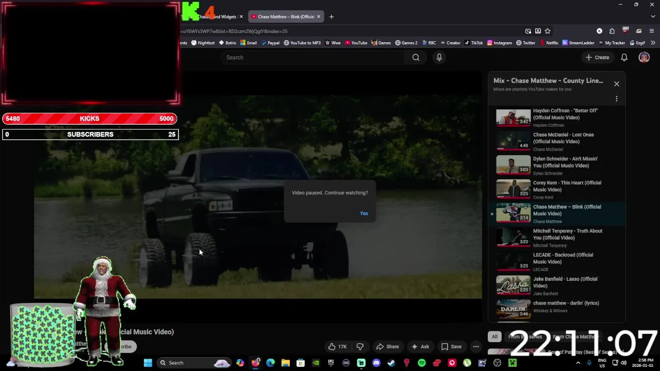Viewport: 660px width, 371px height.
Task: Open the YouTube to MP3 bookmark
Action: coord(302,43)
